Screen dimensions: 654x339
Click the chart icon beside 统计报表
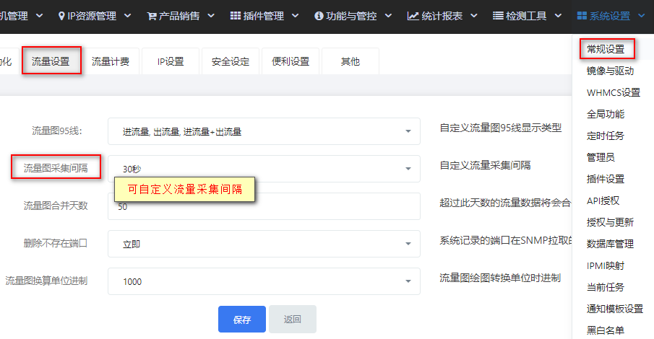point(413,16)
